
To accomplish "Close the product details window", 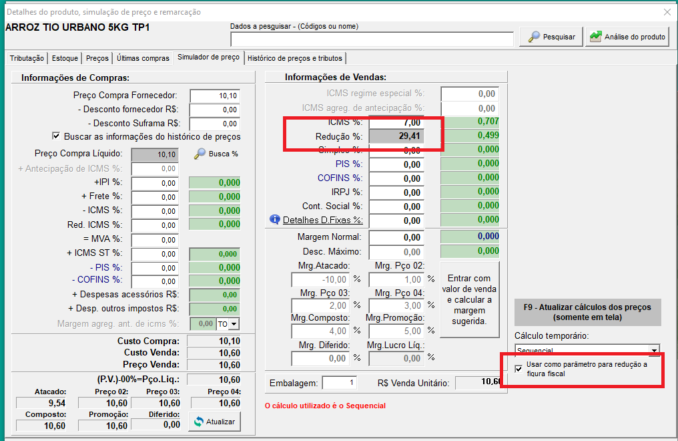I will (x=667, y=12).
